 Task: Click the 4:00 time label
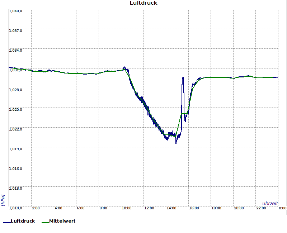coord(58,208)
